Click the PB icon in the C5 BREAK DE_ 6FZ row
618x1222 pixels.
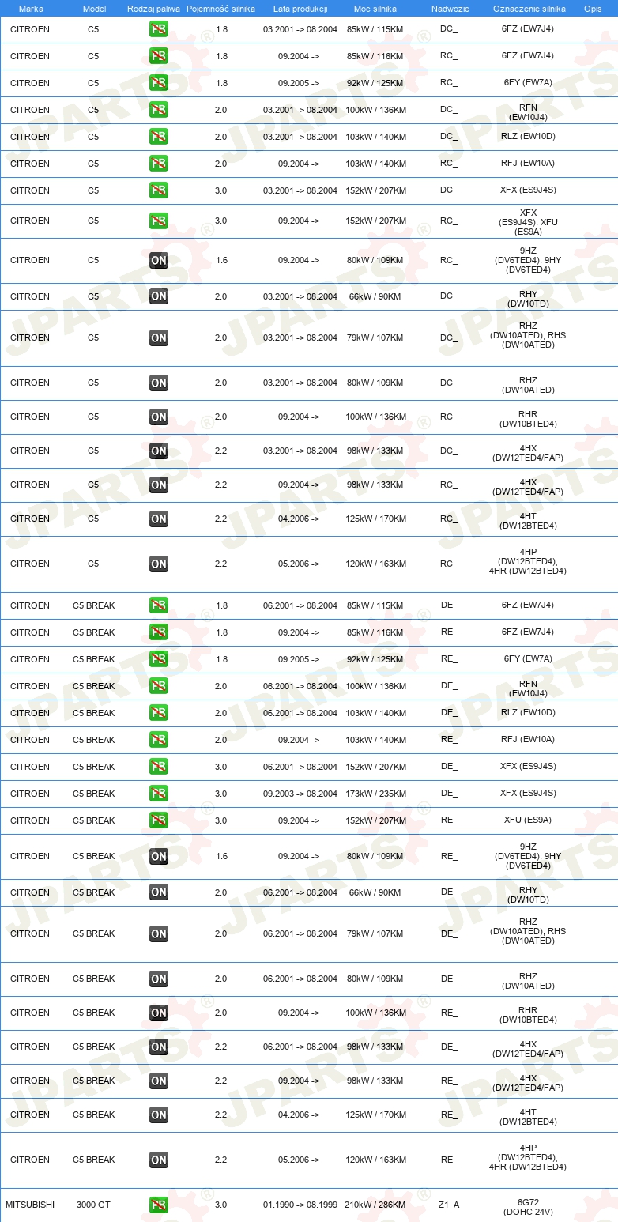pyautogui.click(x=158, y=605)
